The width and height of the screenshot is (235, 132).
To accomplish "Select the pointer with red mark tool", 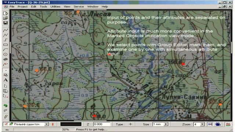I will coord(6,96).
